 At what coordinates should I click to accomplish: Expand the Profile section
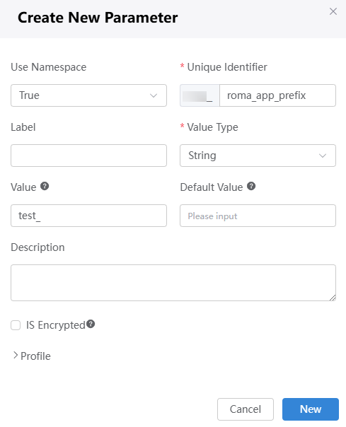coord(32,356)
